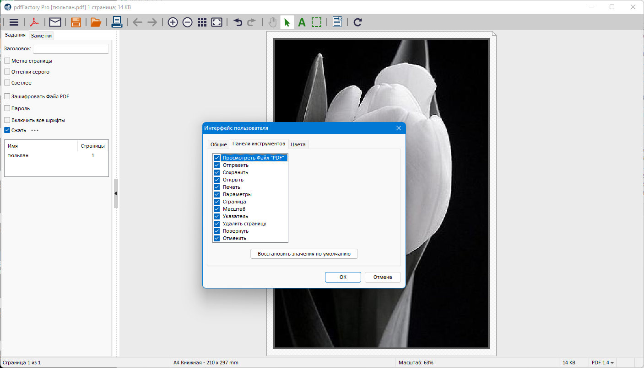The image size is (644, 368).
Task: Close the Интерфейс пользователя dialog
Action: (398, 128)
